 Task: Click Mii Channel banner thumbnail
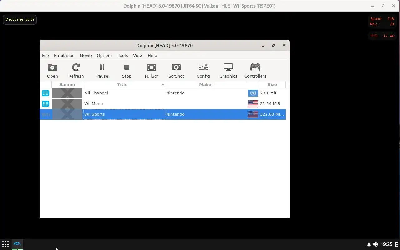(x=67, y=93)
